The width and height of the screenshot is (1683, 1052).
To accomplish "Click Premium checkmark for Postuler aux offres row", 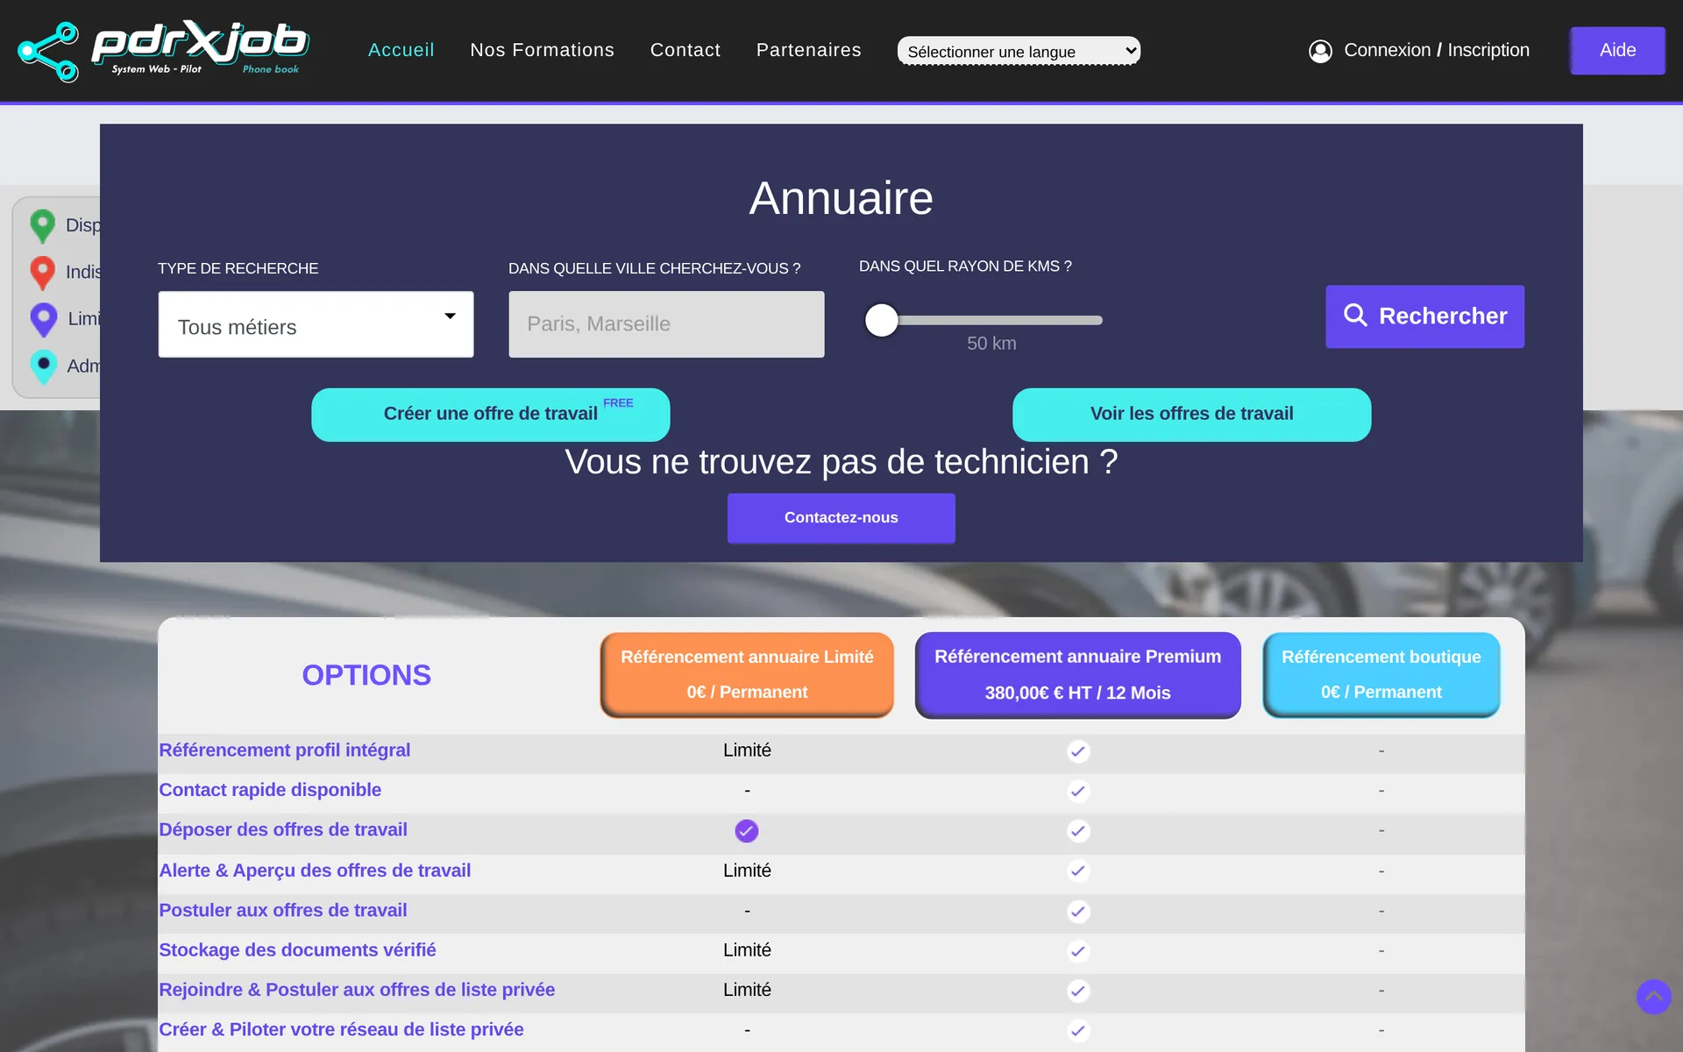I will pyautogui.click(x=1078, y=911).
